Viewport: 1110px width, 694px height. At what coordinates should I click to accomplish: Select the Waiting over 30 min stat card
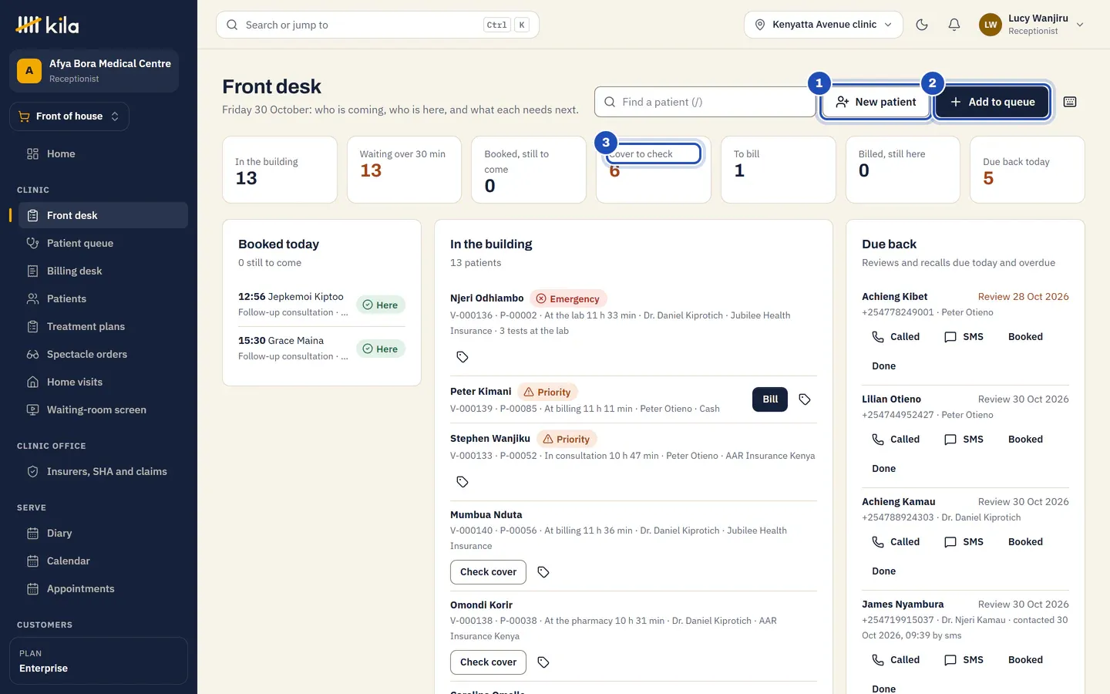pyautogui.click(x=404, y=170)
